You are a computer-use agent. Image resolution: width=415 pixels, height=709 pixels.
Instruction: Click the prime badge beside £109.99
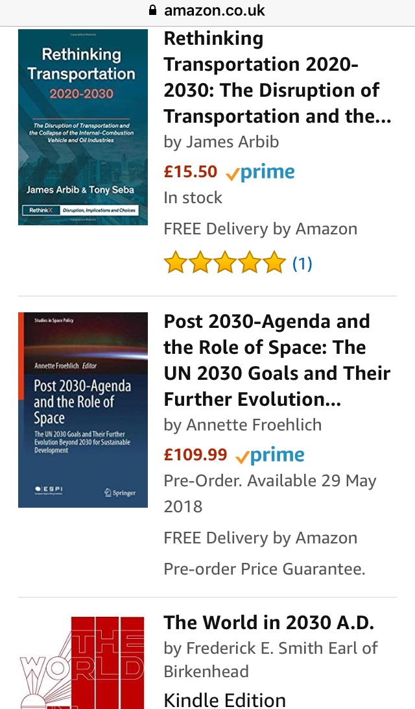pos(270,455)
